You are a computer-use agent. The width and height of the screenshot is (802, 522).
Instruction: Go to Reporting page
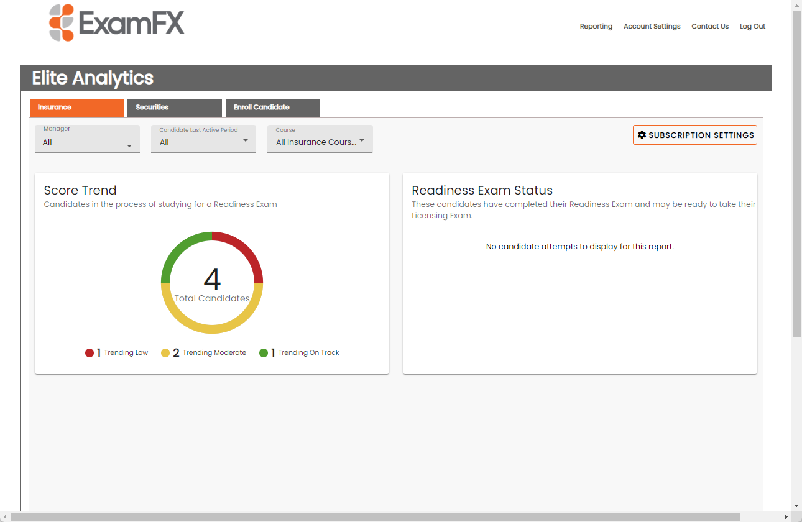(x=596, y=26)
